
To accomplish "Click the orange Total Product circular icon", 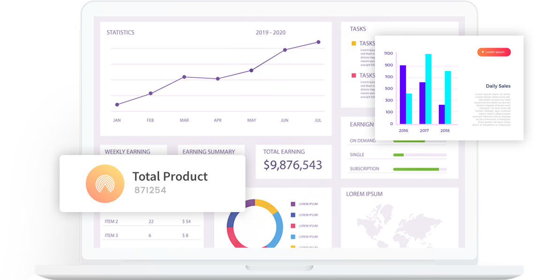I will point(105,183).
